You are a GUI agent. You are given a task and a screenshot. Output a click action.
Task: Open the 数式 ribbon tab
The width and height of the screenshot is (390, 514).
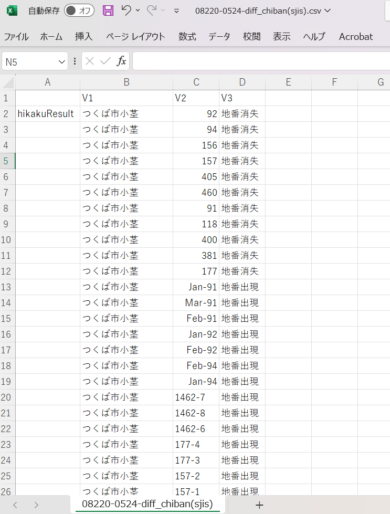187,36
